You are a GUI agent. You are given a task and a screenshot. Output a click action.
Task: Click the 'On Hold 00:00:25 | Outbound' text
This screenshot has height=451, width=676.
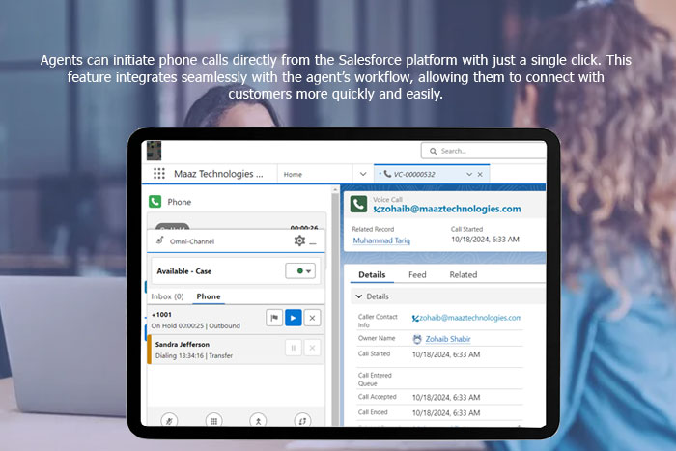coord(196,326)
